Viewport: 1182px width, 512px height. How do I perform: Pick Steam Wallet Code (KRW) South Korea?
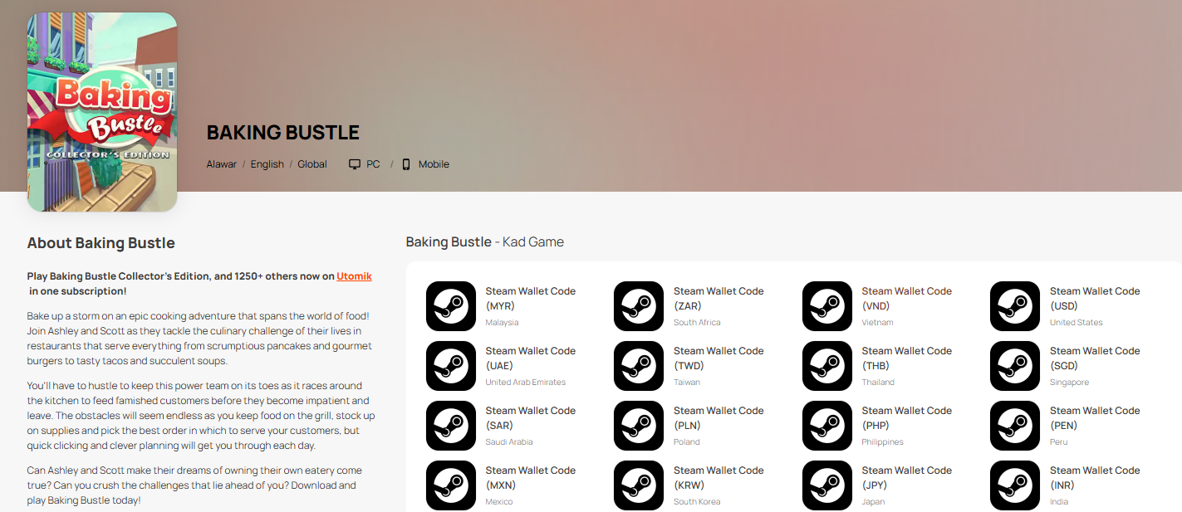point(718,477)
